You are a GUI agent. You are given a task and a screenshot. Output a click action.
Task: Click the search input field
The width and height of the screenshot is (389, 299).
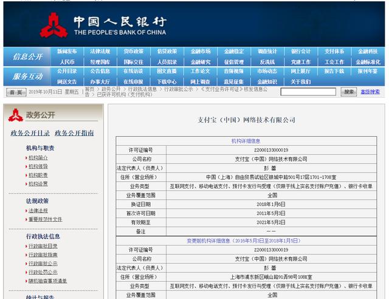tap(308, 92)
